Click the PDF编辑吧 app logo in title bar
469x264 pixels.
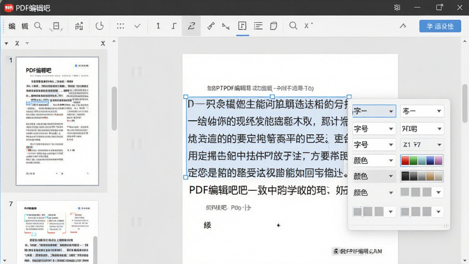tap(9, 8)
